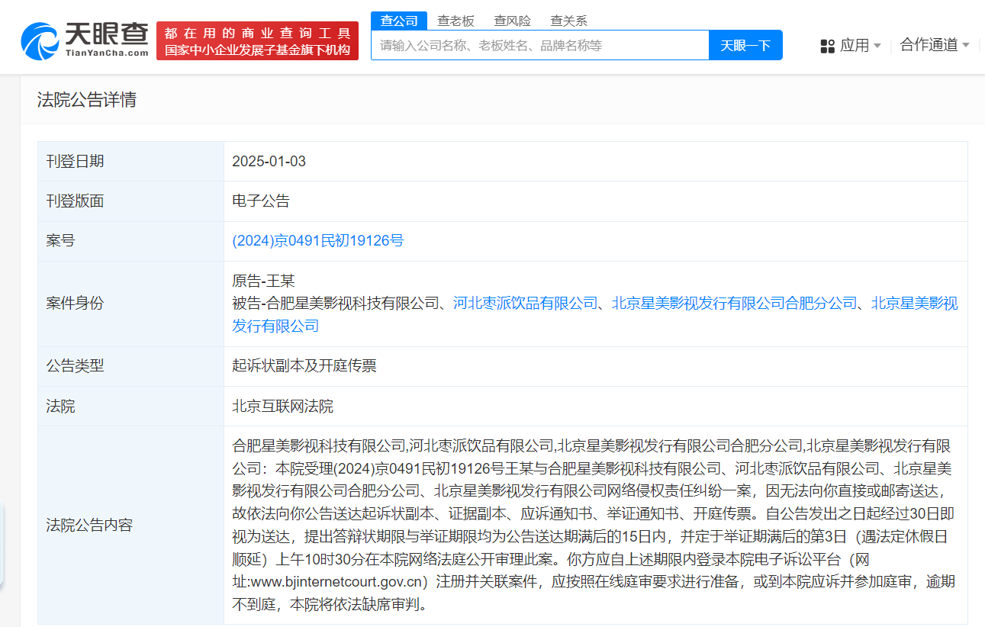Click the 法院公告内容 row label

[x=89, y=525]
